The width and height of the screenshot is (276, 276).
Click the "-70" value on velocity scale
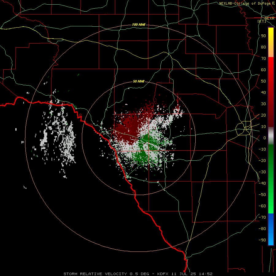coord(262,217)
